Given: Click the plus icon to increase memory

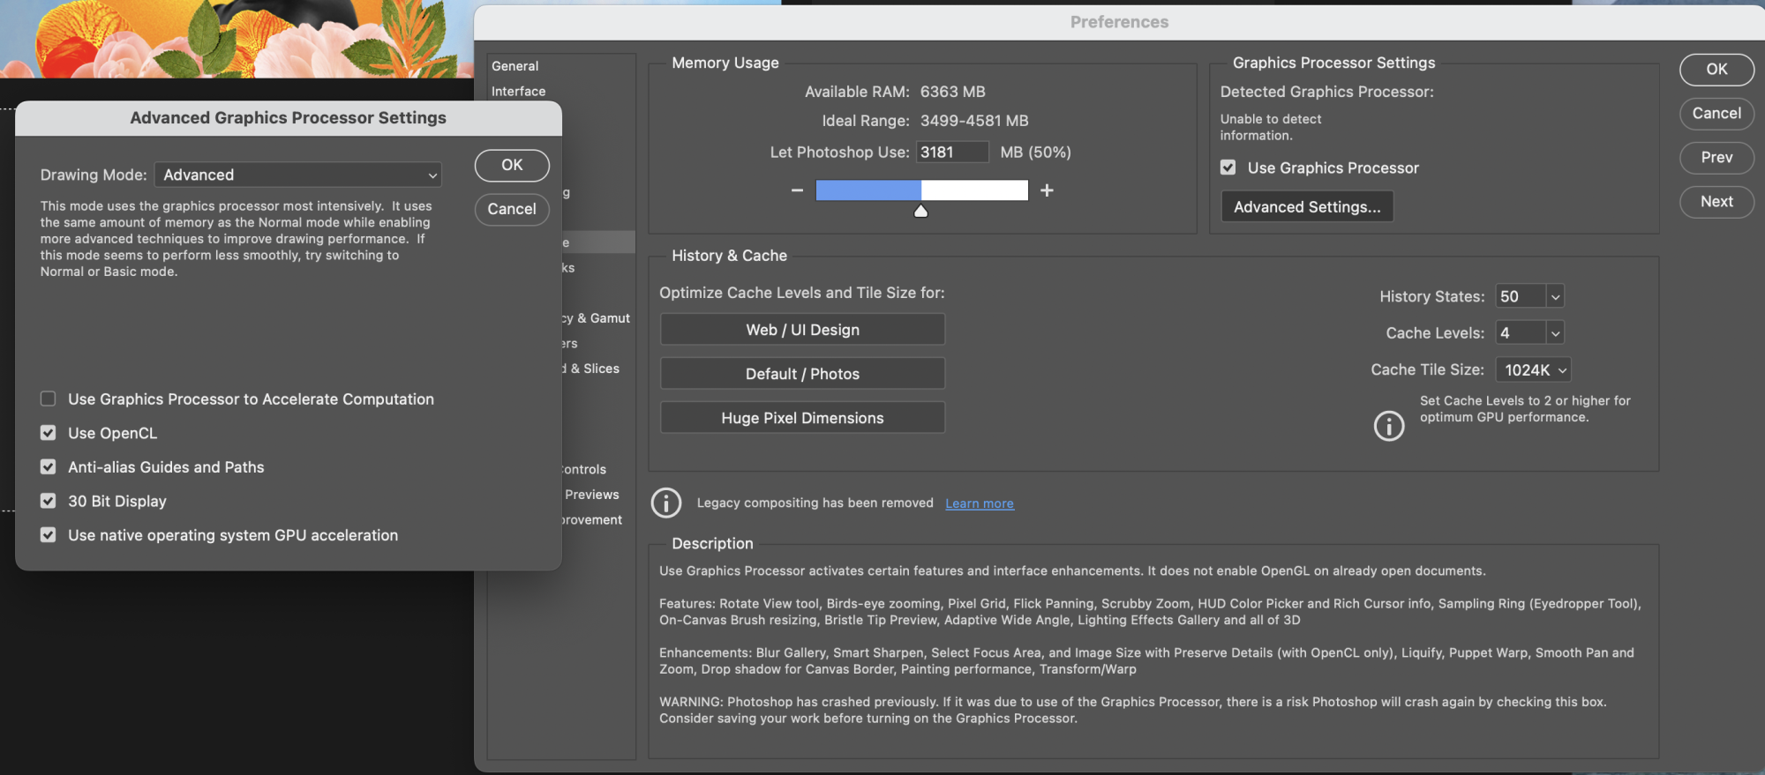Looking at the screenshot, I should [x=1047, y=190].
